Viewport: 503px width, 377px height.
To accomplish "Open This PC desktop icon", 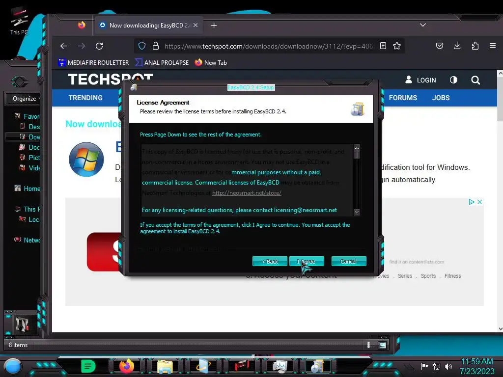I will click(19, 21).
